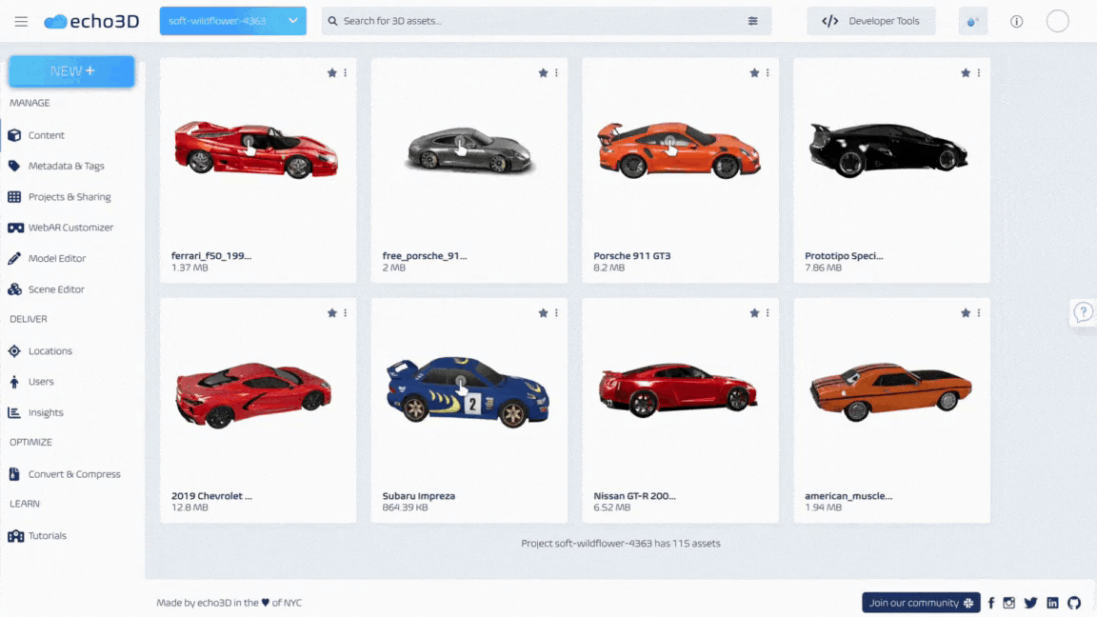Select WebAR Customizer in sidebar
This screenshot has height=617, width=1097.
pyautogui.click(x=72, y=228)
